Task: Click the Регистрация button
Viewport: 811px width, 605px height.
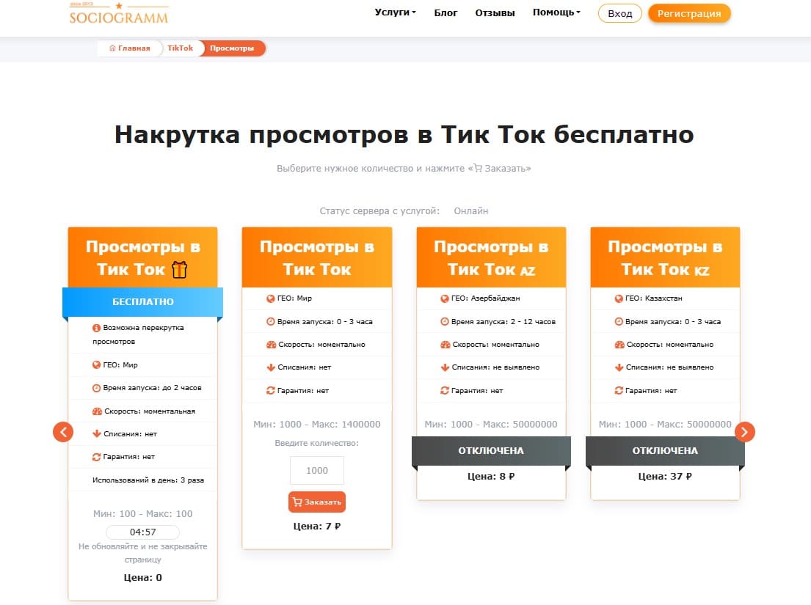Action: 689,13
